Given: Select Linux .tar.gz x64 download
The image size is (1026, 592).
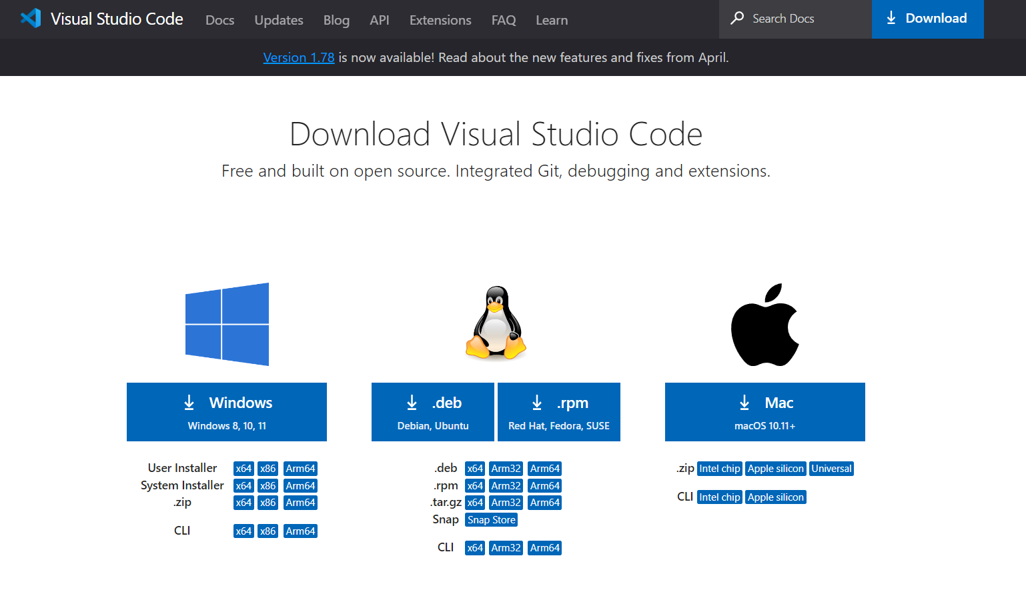Looking at the screenshot, I should (475, 503).
